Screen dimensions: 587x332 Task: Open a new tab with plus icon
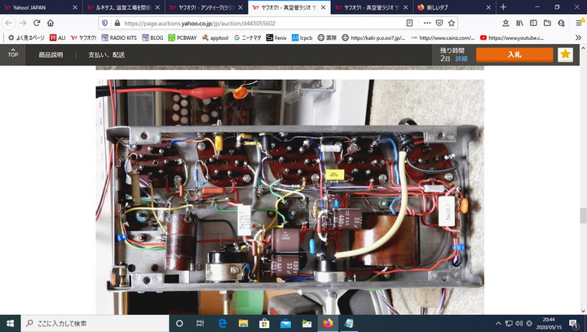point(503,7)
